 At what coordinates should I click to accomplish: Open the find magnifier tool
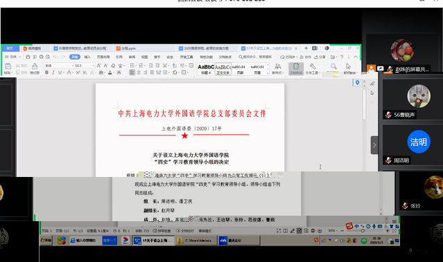point(333,66)
